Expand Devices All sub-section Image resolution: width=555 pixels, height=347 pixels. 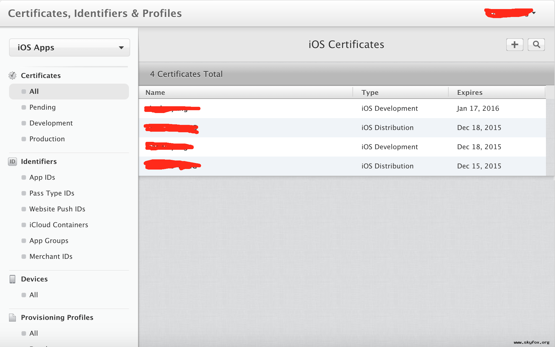coord(34,295)
